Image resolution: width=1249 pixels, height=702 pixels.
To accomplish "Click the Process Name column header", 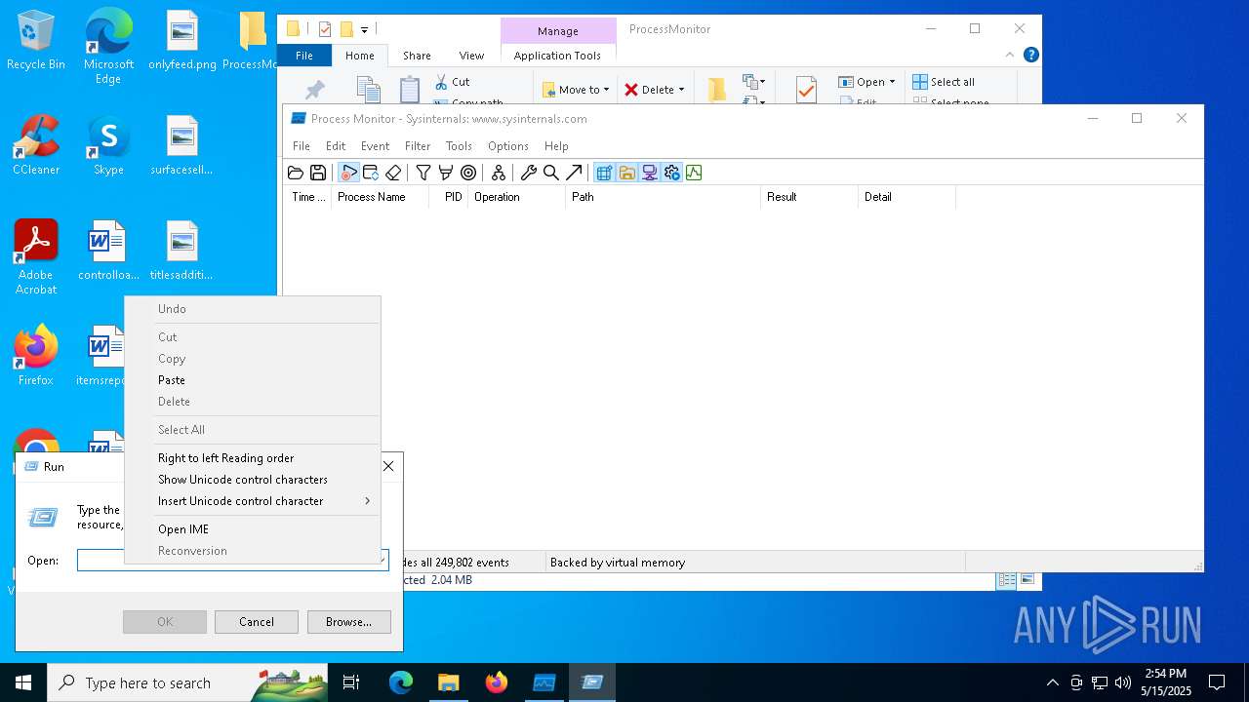I will [x=380, y=197].
